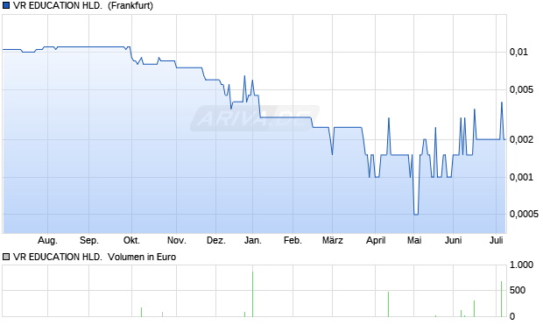Click the tall green volume bar at Jan.
The height and width of the screenshot is (325, 543).
(x=253, y=294)
